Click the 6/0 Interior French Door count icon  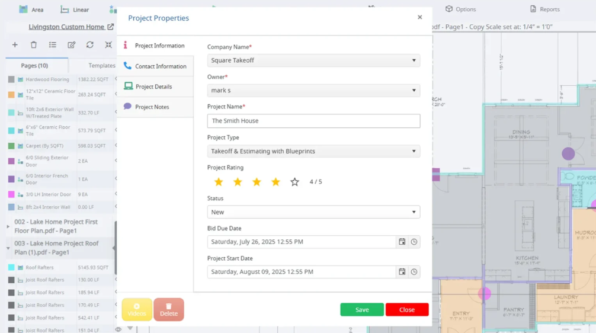[x=21, y=180]
